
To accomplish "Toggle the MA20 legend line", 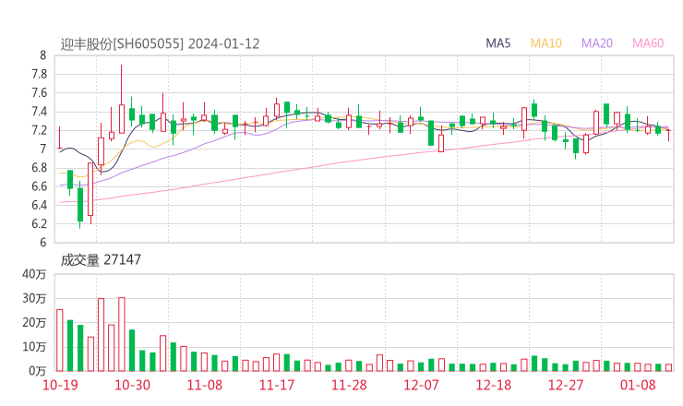I will click(597, 43).
